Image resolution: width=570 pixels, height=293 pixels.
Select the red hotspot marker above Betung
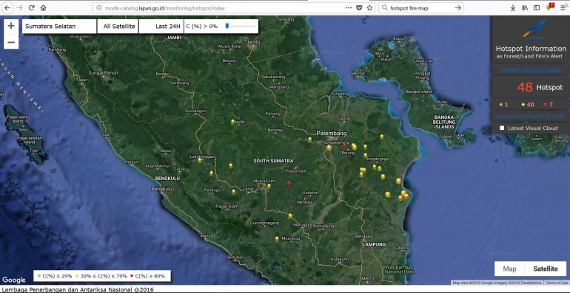pyautogui.click(x=345, y=145)
